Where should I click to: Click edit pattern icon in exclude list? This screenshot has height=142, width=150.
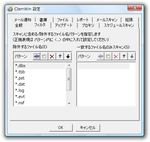click(x=37, y=56)
